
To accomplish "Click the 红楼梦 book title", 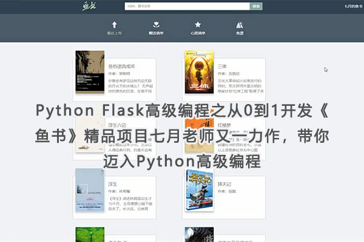I will pos(224,125).
